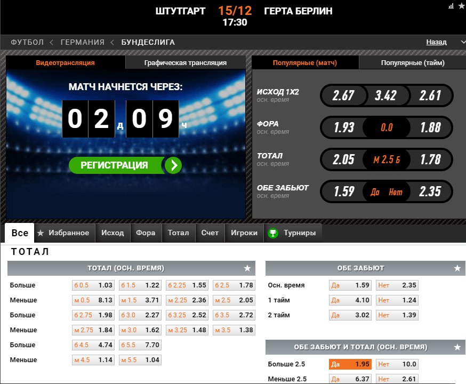Star the ОБЕ ЗАБЬЮТ И ТОТАЛ market
The height and width of the screenshot is (384, 466).
click(x=457, y=347)
